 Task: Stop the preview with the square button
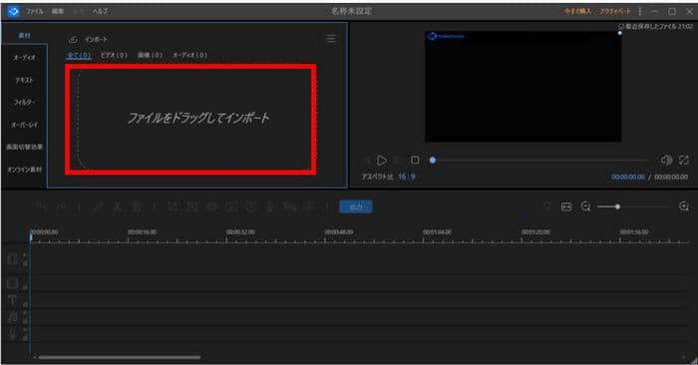(415, 160)
